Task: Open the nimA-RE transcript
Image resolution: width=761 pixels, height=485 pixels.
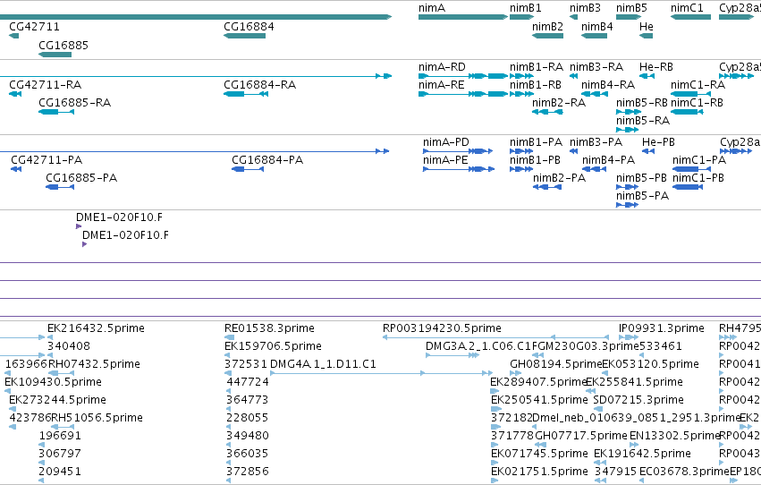Action: (463, 94)
